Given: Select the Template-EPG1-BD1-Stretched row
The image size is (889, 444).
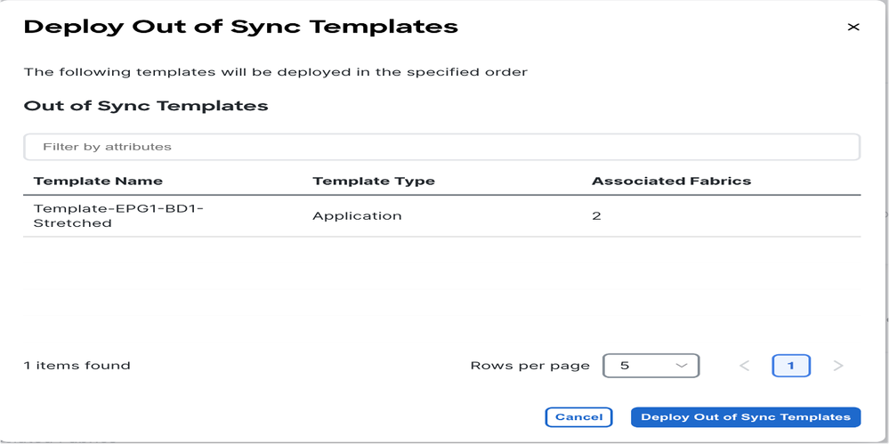Looking at the screenshot, I should click(441, 216).
